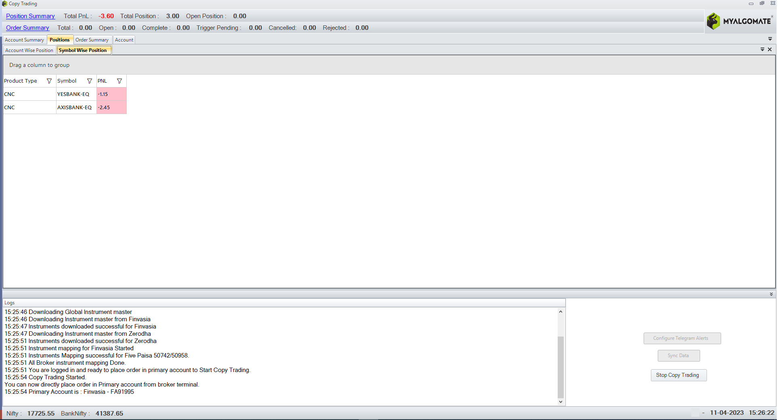Click the Trigger Pending value 0.00
This screenshot has height=420, width=778.
[255, 28]
